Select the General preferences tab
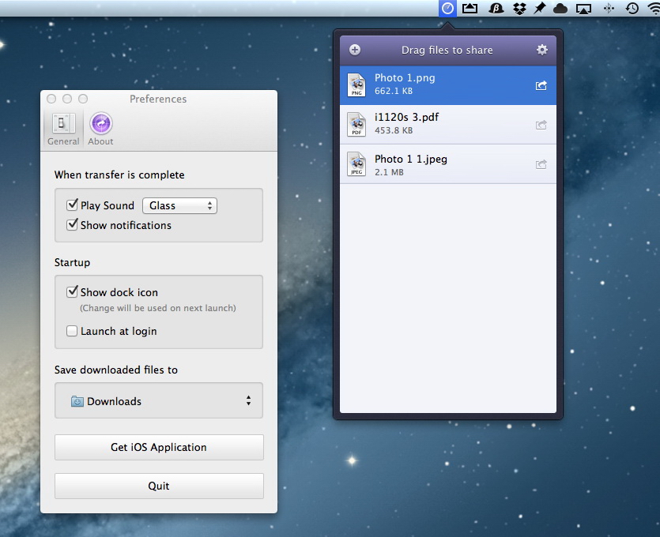The height and width of the screenshot is (537, 660). pyautogui.click(x=63, y=129)
